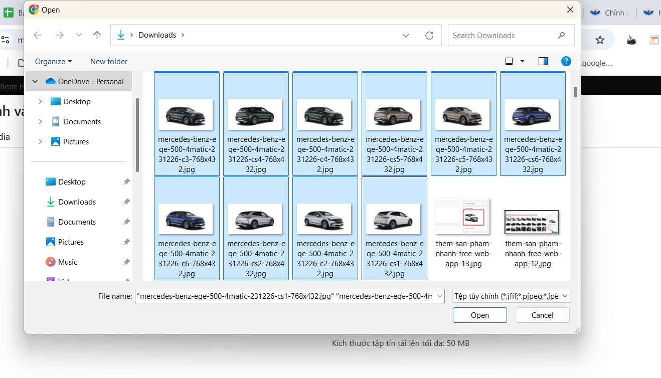Open the Organize menu
The height and width of the screenshot is (378, 661).
click(x=53, y=61)
